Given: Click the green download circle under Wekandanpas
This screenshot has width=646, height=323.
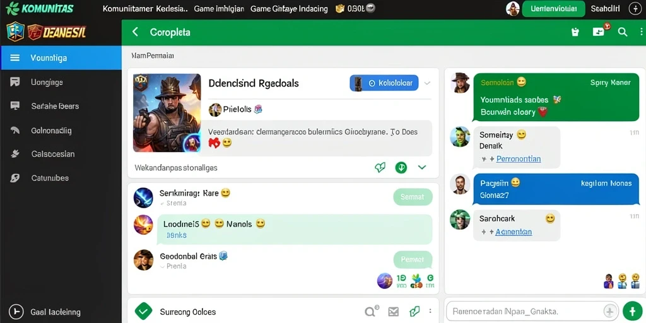Looking at the screenshot, I should click(401, 167).
